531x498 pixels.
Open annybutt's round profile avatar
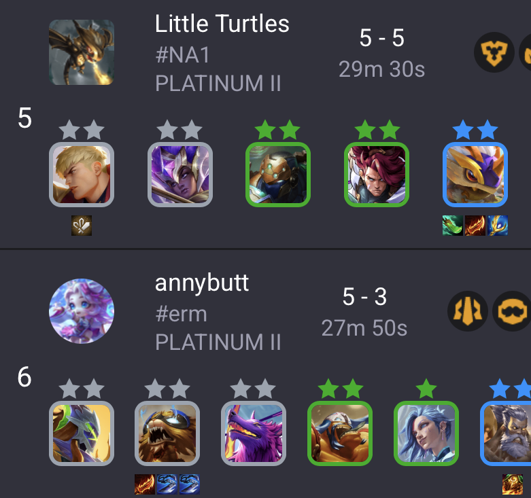coord(82,311)
